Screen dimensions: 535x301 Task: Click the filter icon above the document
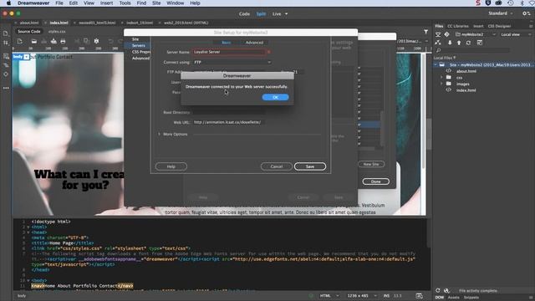[x=425, y=32]
